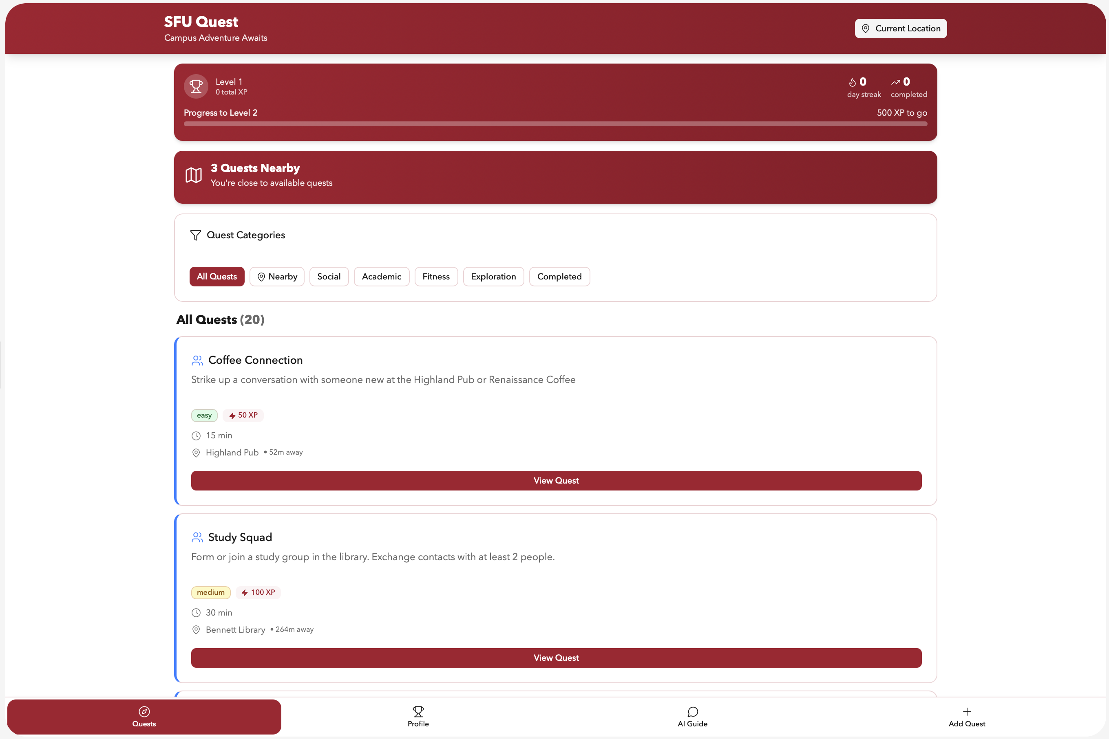View the Coffee Connection quest
Screen dimensions: 1109x739
556,481
